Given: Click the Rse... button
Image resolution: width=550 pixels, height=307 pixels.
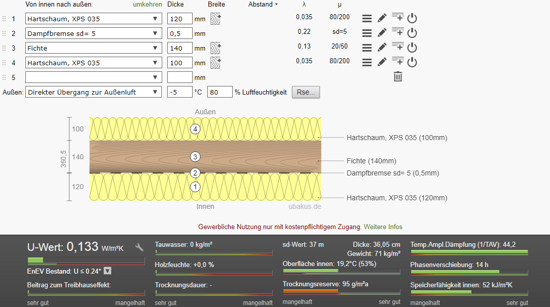Looking at the screenshot, I should tap(306, 93).
